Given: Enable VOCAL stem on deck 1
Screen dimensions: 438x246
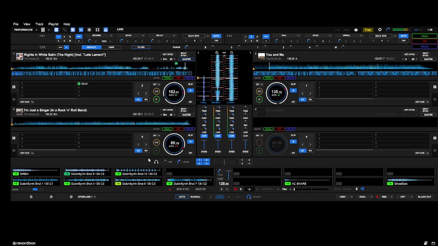Looking at the screenshot, I should click(x=167, y=78).
